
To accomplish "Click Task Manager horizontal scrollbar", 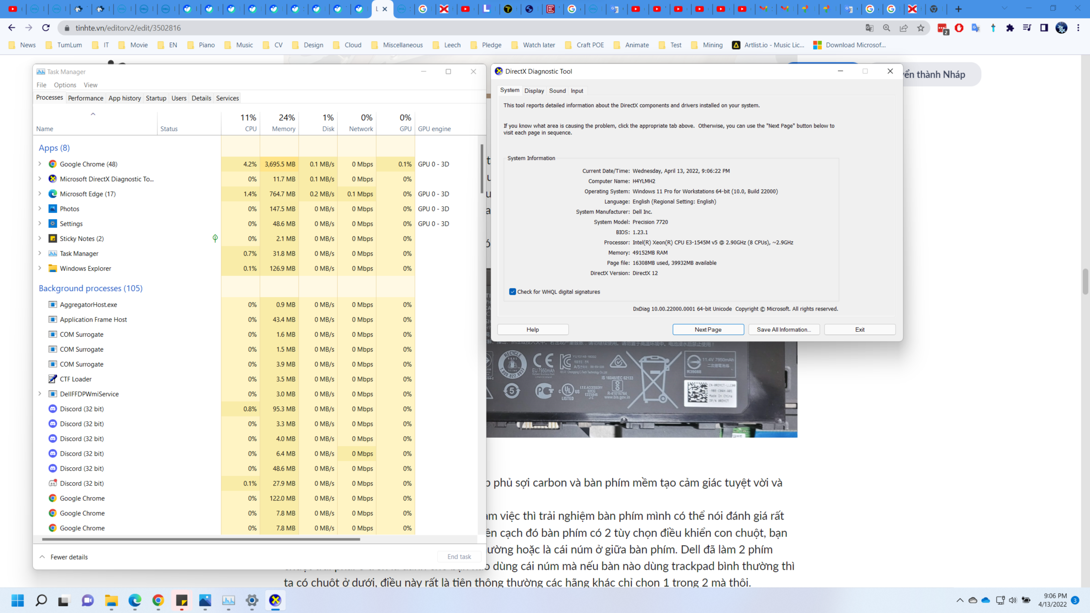I will click(x=201, y=539).
